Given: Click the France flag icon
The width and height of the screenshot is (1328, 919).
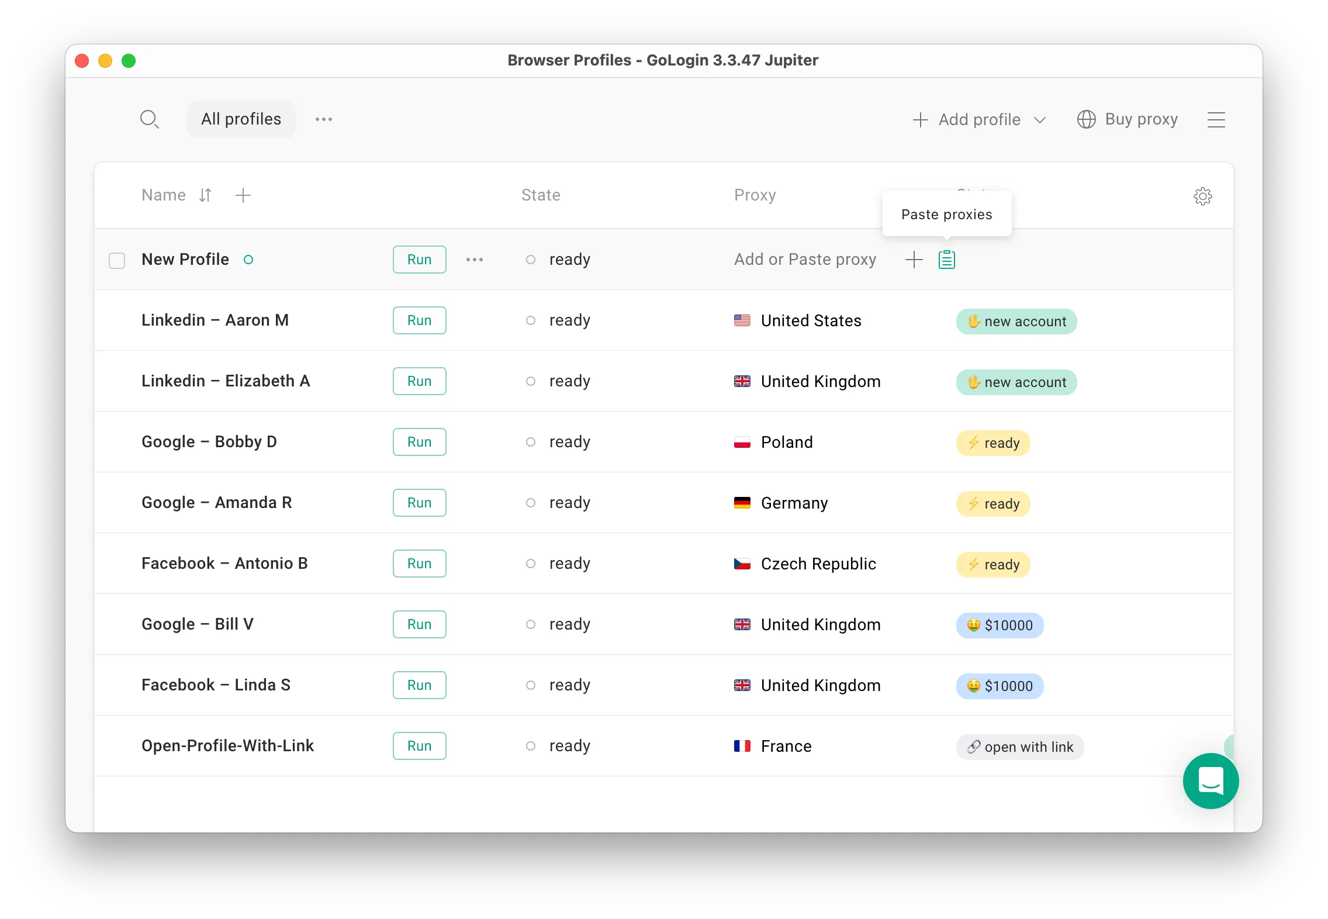Looking at the screenshot, I should tap(742, 746).
